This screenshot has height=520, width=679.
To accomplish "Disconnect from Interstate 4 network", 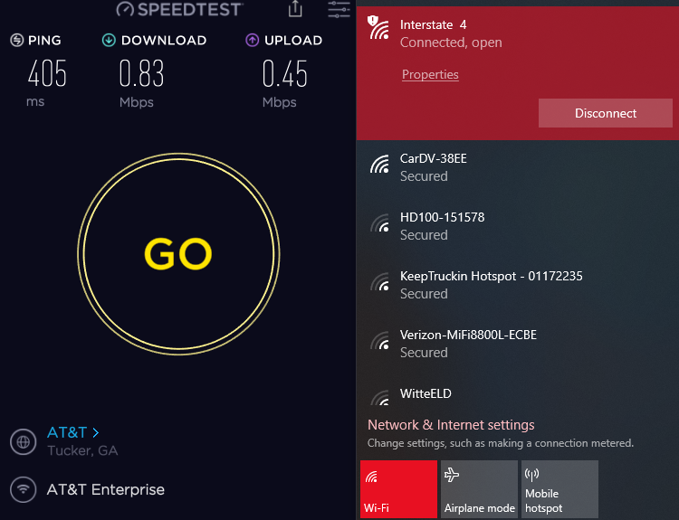I will click(606, 113).
